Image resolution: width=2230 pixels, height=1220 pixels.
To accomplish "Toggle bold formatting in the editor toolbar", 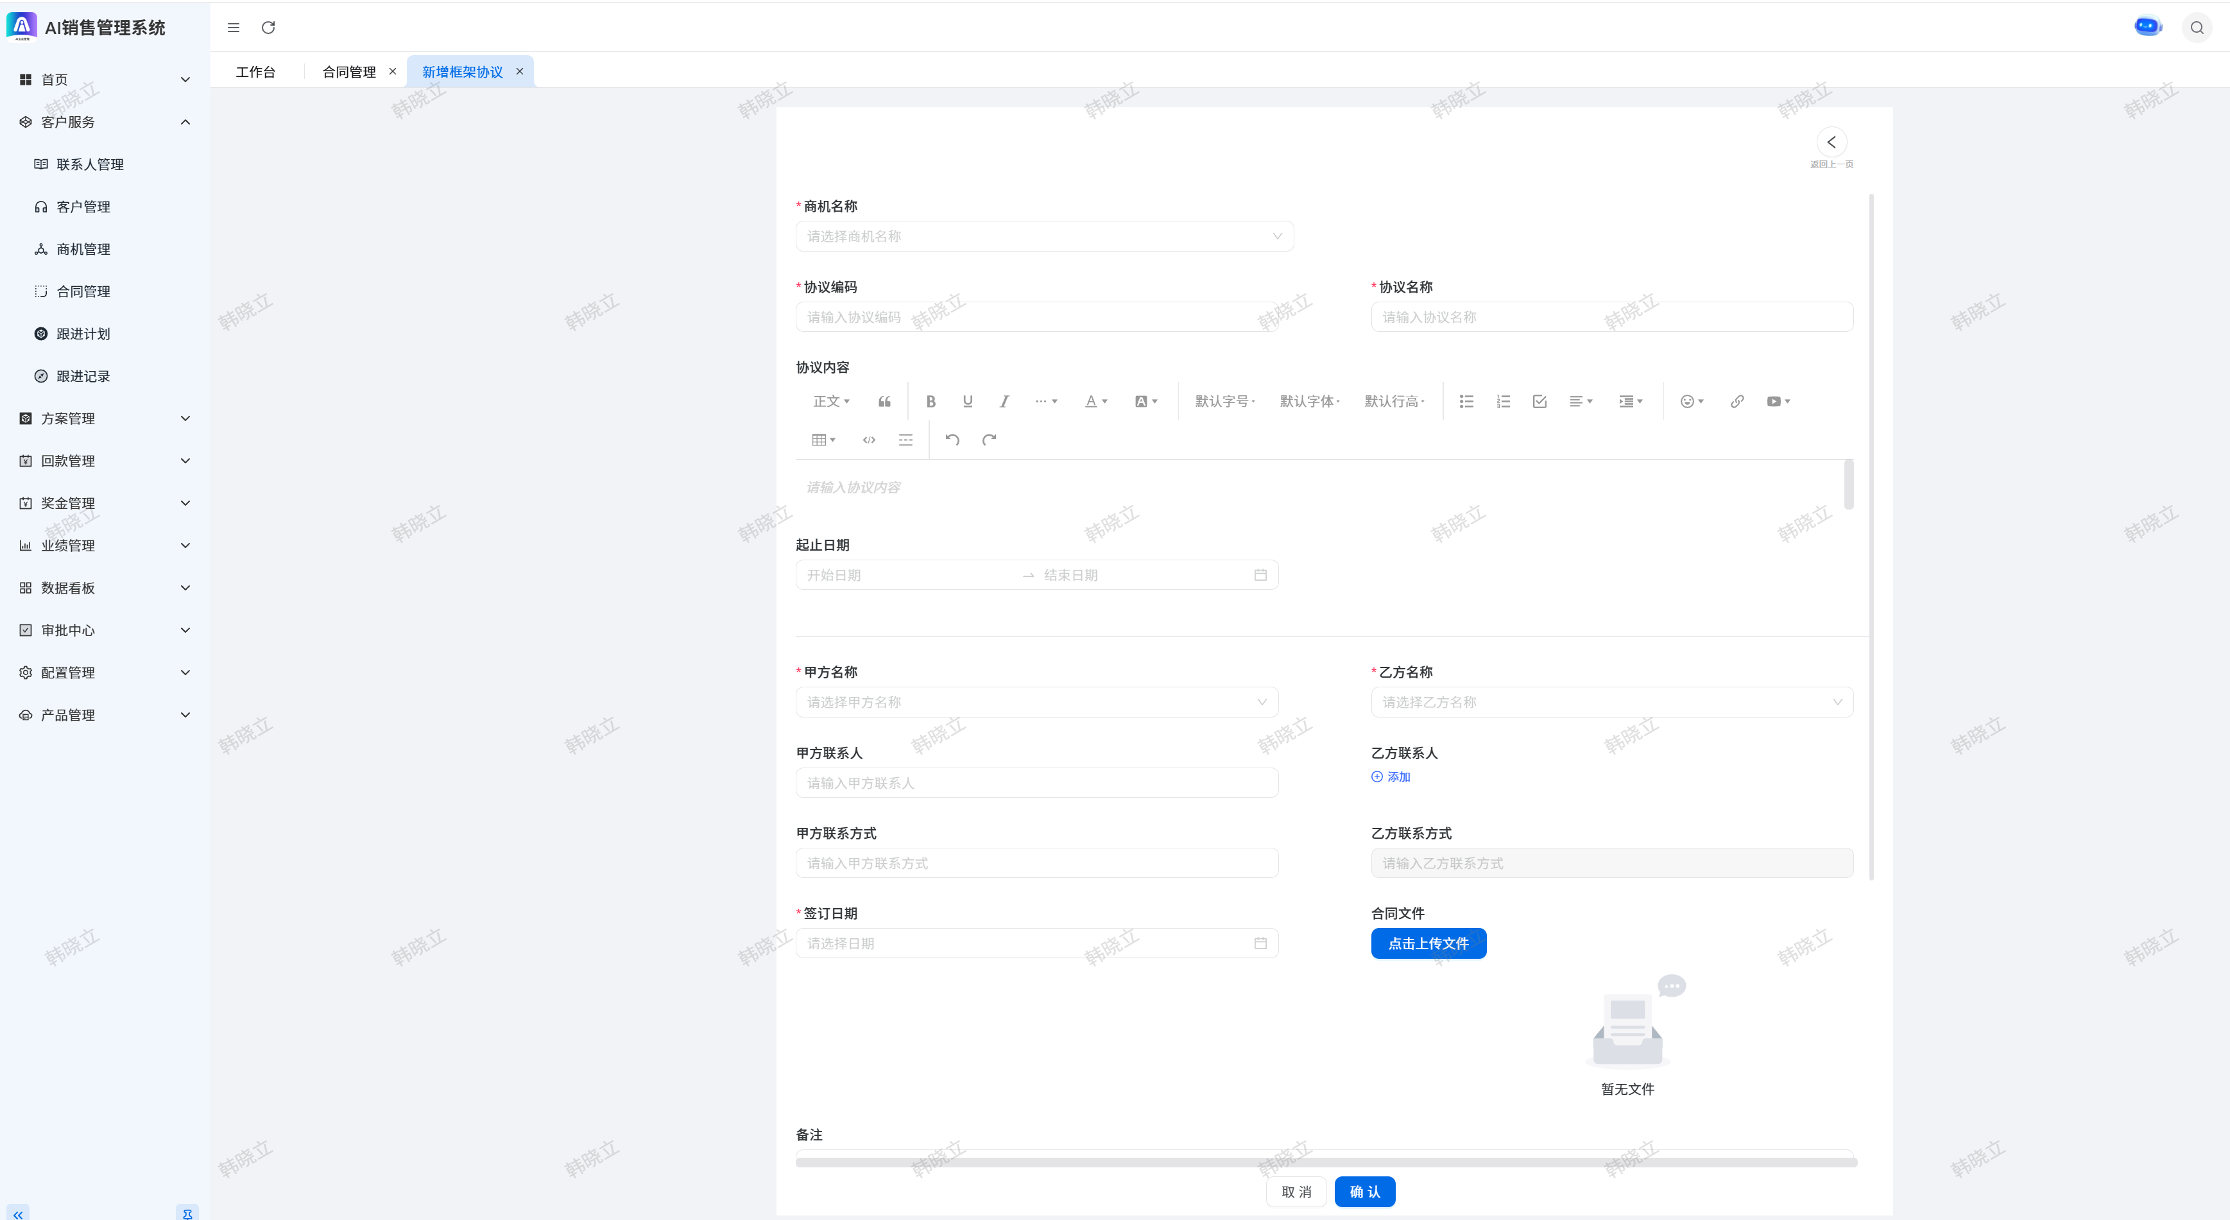I will (931, 401).
